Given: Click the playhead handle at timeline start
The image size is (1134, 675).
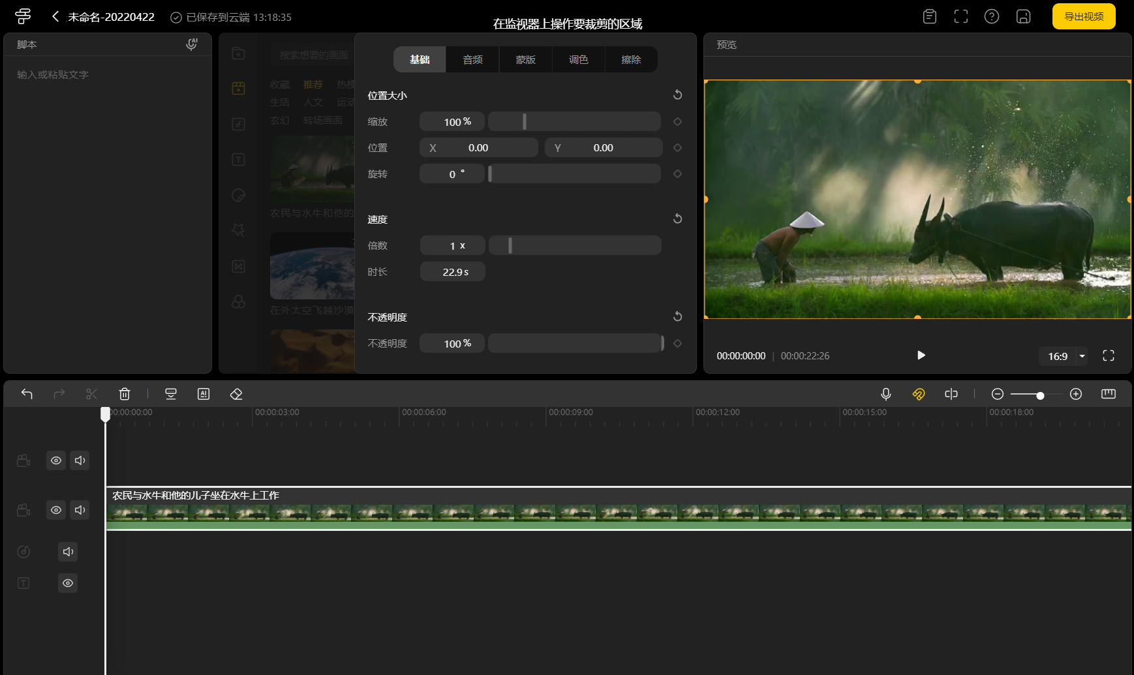Looking at the screenshot, I should click(105, 414).
